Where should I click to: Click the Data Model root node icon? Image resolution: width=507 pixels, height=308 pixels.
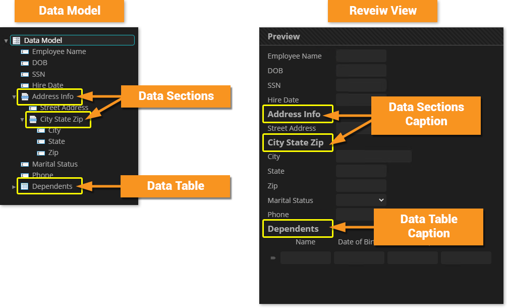[x=16, y=40]
